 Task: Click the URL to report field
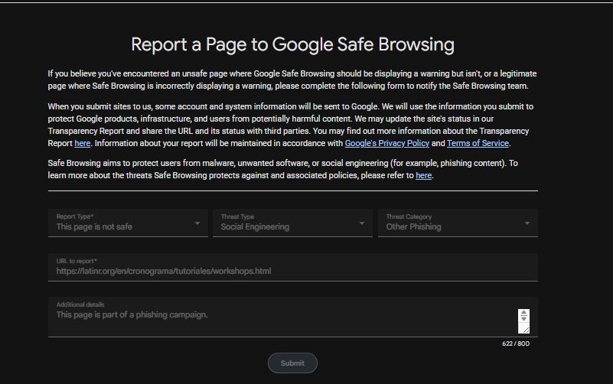pyautogui.click(x=293, y=267)
